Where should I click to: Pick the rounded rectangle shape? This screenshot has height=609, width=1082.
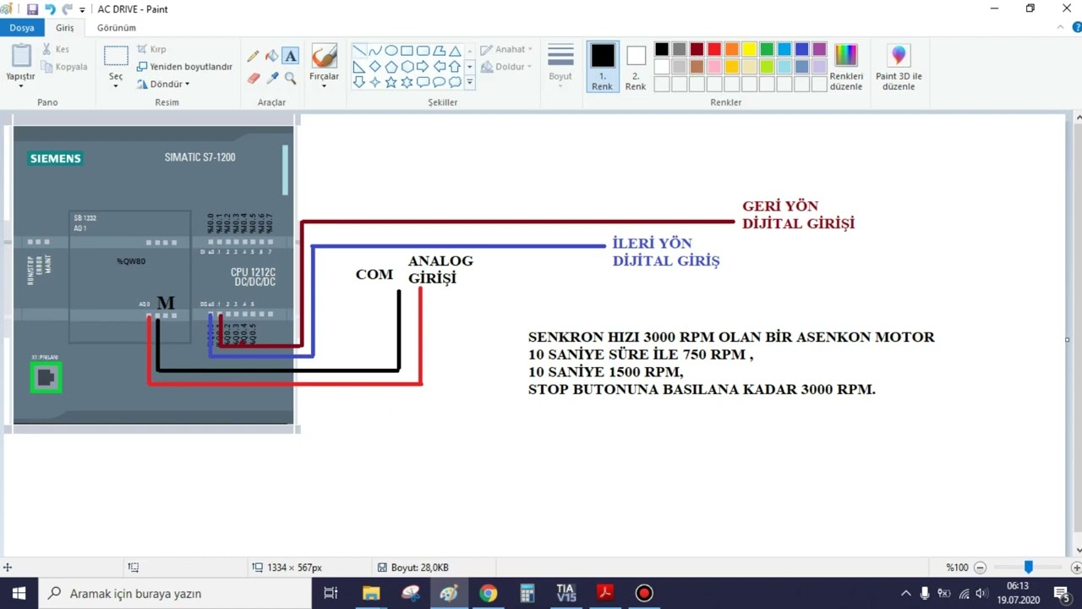(x=423, y=51)
